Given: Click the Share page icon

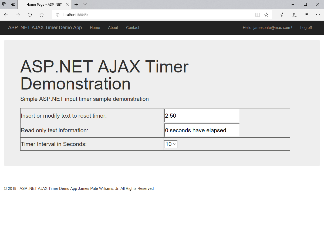Looking at the screenshot, I should point(306,15).
